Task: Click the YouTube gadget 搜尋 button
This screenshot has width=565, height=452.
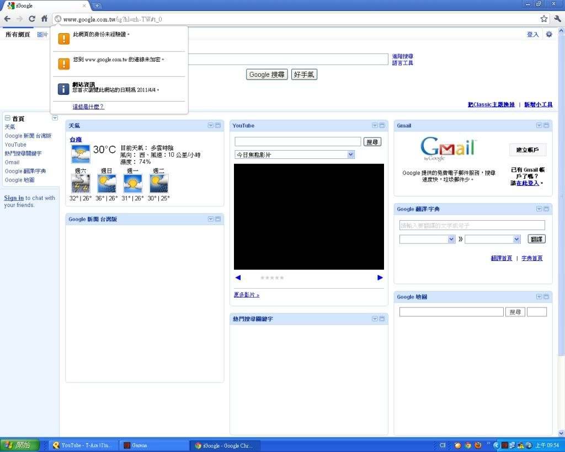Action: click(x=372, y=142)
